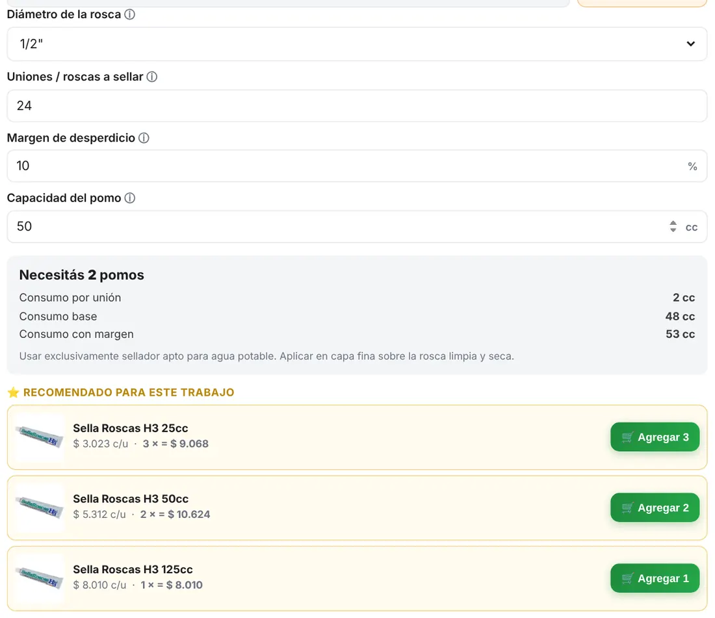
Task: Click the info icon beside Diámetro de la rosca
Action: (x=130, y=14)
